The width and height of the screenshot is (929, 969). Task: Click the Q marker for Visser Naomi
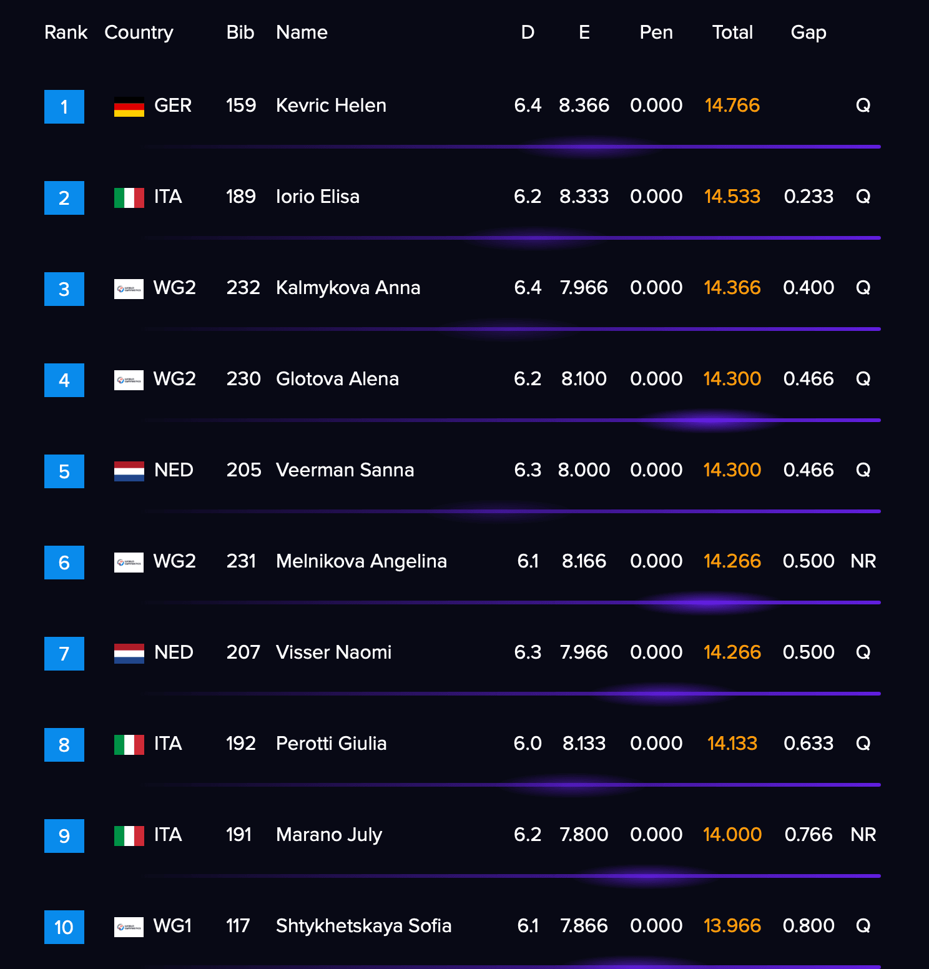(x=863, y=653)
